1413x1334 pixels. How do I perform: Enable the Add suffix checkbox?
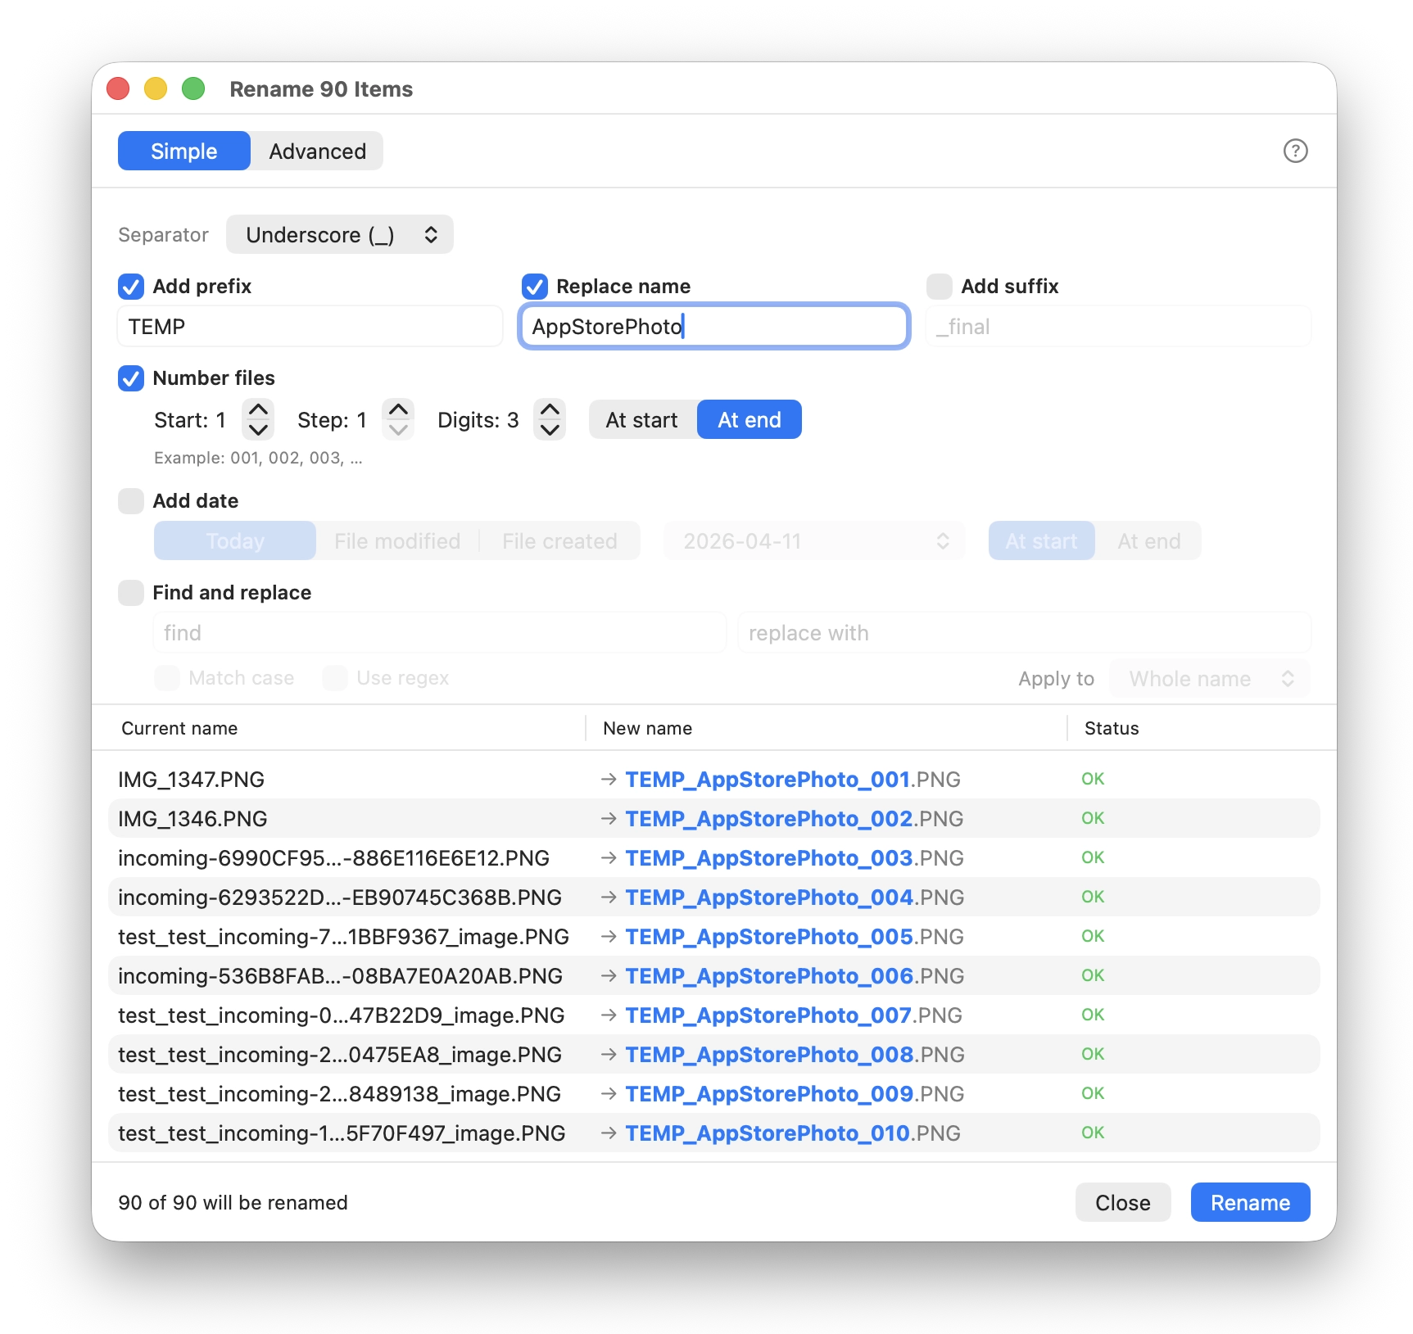coord(939,287)
